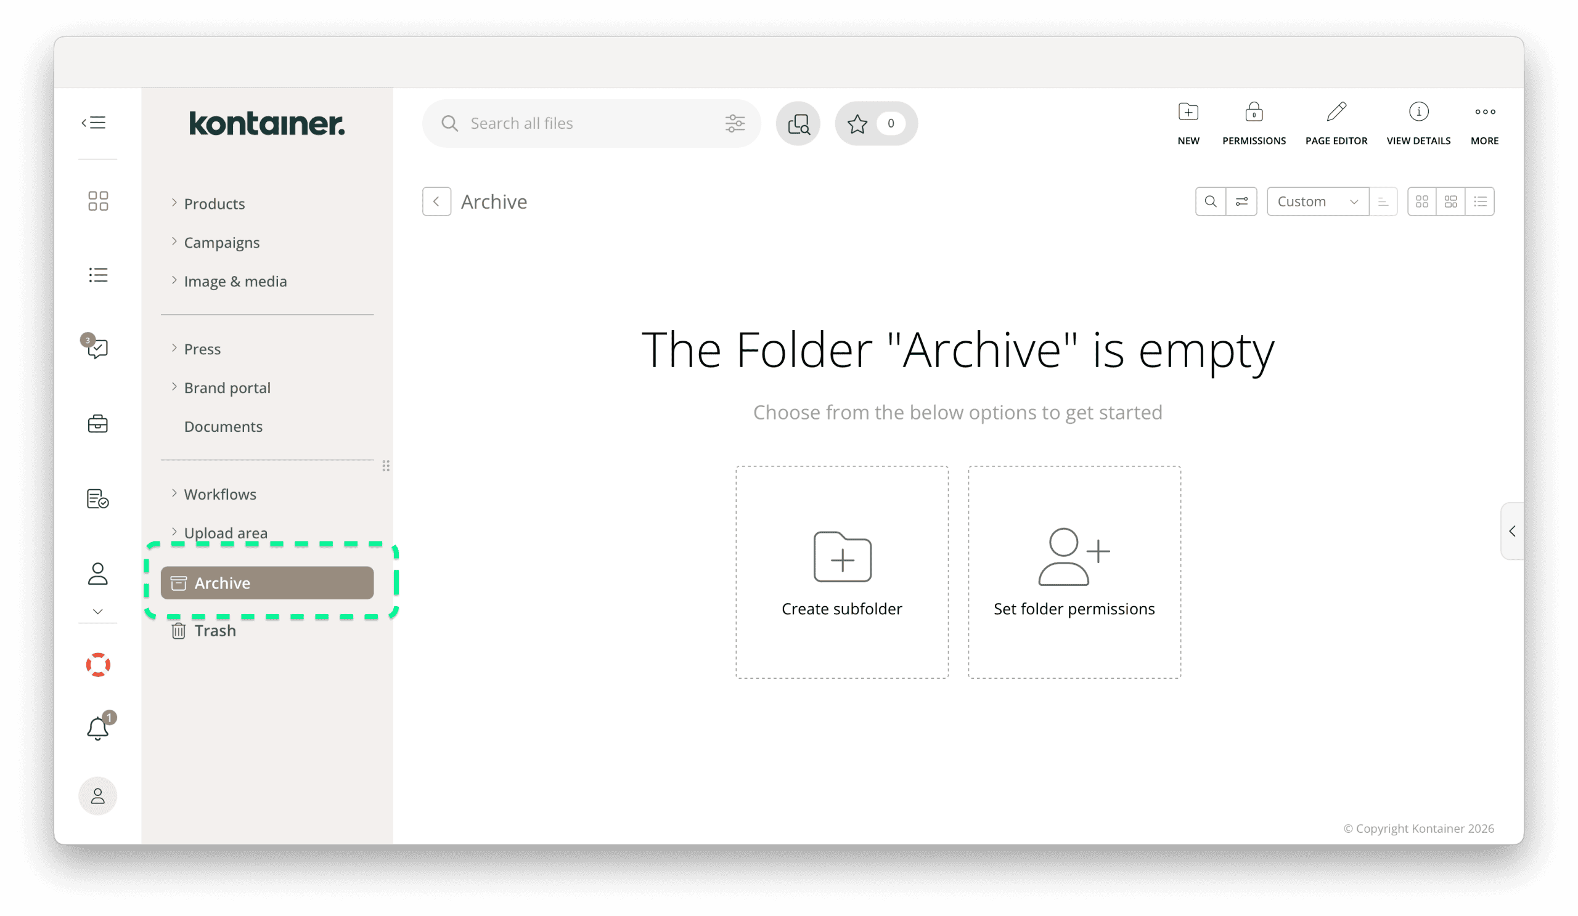Image resolution: width=1578 pixels, height=916 pixels.
Task: Open the Trash folder
Action: pos(215,630)
